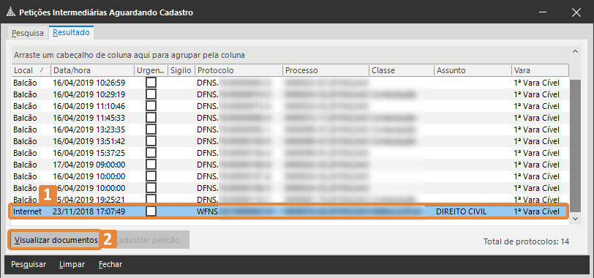
Task: Check the urgent box for 13:23:35 row
Action: [x=151, y=129]
